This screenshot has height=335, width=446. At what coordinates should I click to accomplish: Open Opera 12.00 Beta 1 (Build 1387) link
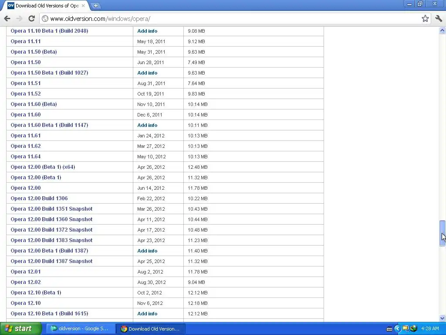click(x=49, y=251)
